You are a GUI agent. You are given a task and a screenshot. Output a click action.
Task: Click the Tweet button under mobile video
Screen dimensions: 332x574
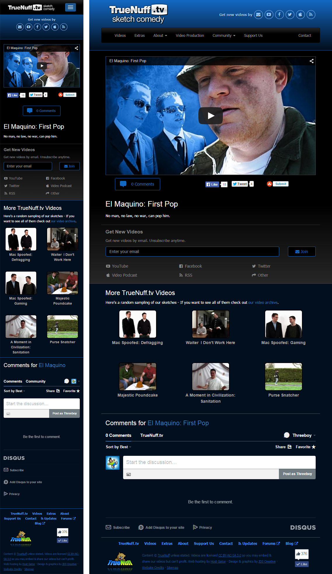point(36,95)
